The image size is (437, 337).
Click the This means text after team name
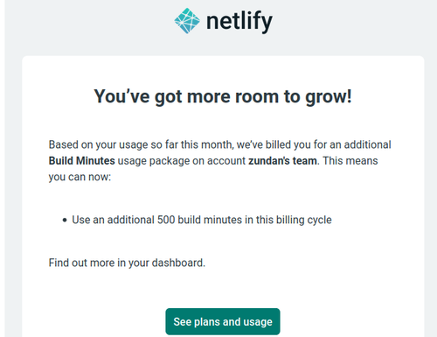coord(350,161)
